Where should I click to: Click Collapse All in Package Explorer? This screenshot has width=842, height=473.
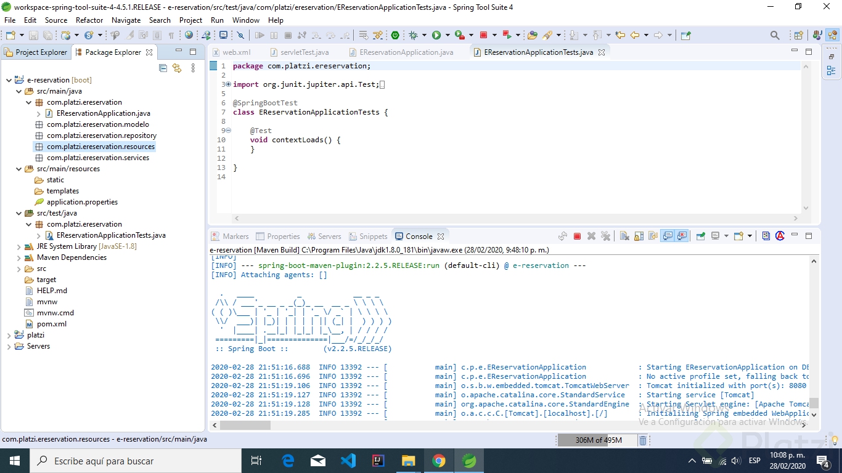pyautogui.click(x=163, y=68)
